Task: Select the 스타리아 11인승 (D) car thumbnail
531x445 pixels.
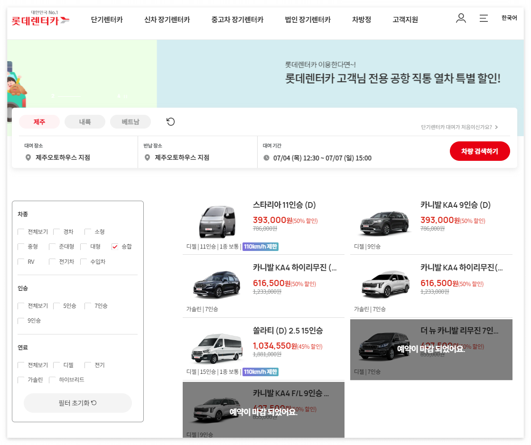Action: coord(217,222)
